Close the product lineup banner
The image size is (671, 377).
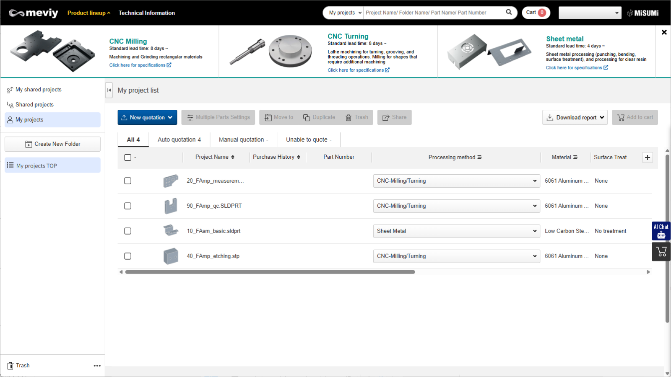pos(664,32)
